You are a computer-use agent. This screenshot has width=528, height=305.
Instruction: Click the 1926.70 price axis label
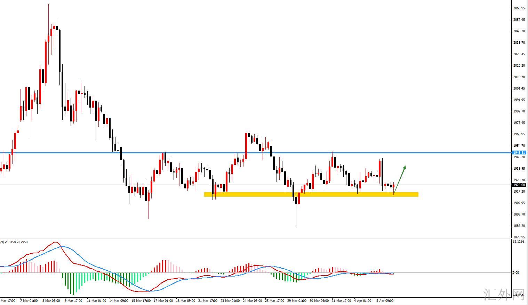[519, 180]
